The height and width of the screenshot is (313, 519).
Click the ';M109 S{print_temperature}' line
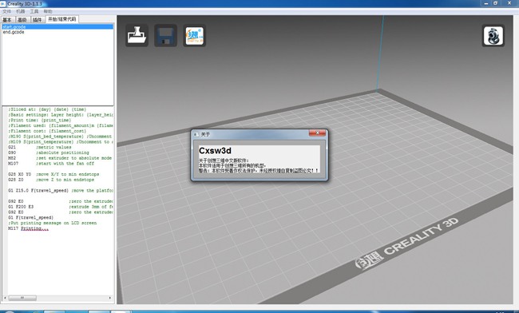tap(61, 142)
